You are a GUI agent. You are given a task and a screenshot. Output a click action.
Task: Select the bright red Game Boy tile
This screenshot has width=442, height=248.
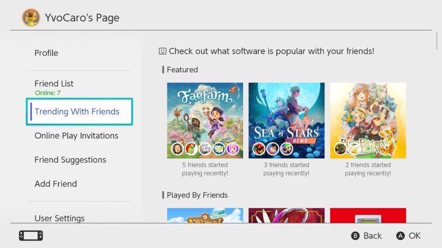pyautogui.click(x=368, y=215)
